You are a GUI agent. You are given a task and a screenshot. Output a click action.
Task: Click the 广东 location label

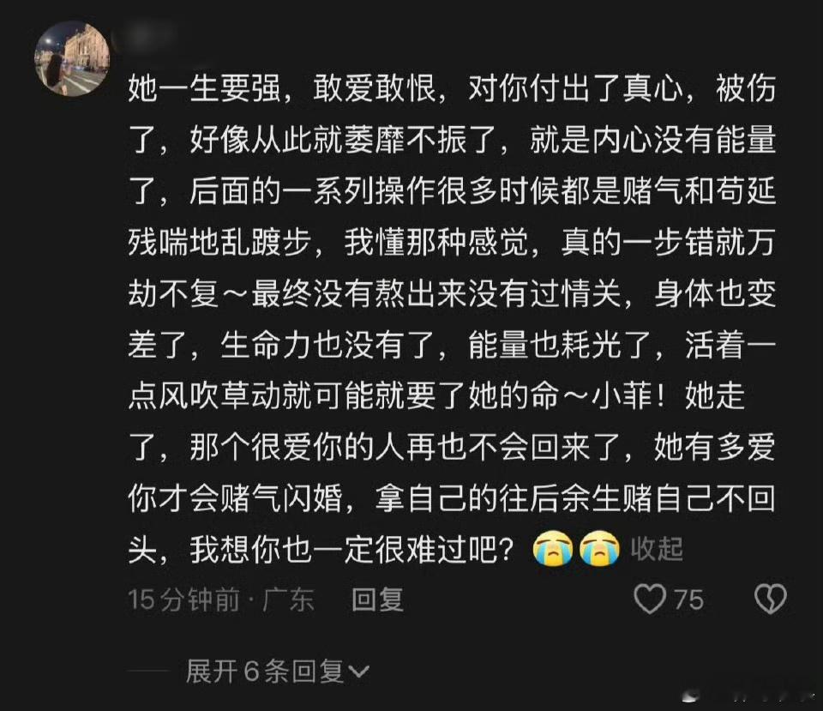coord(288,600)
